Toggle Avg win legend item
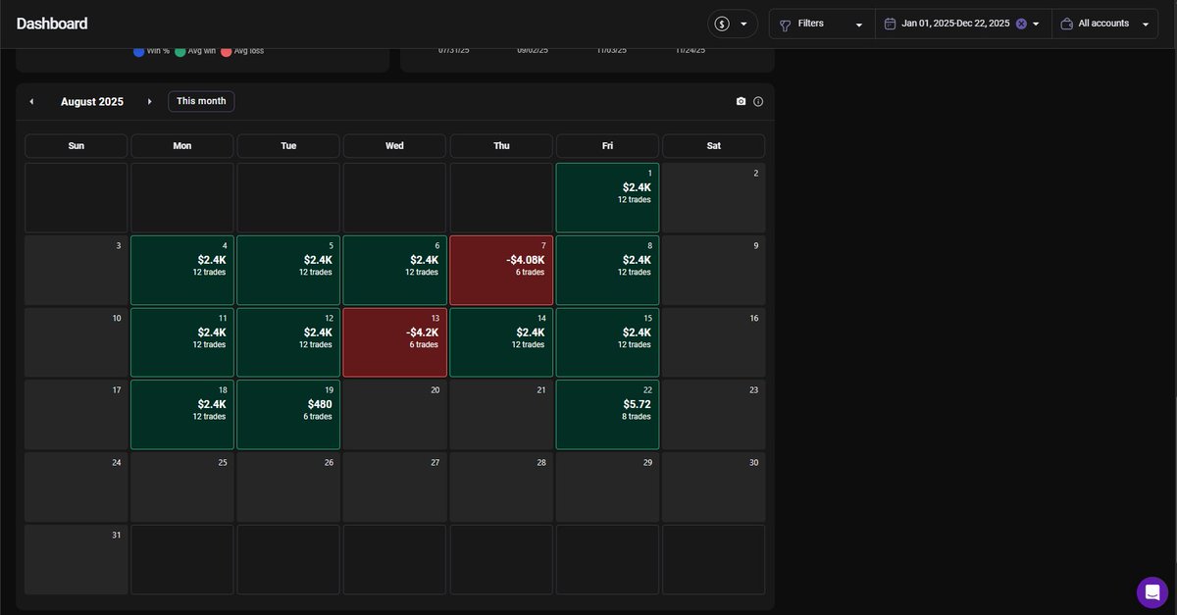Image resolution: width=1177 pixels, height=615 pixels. pos(195,51)
